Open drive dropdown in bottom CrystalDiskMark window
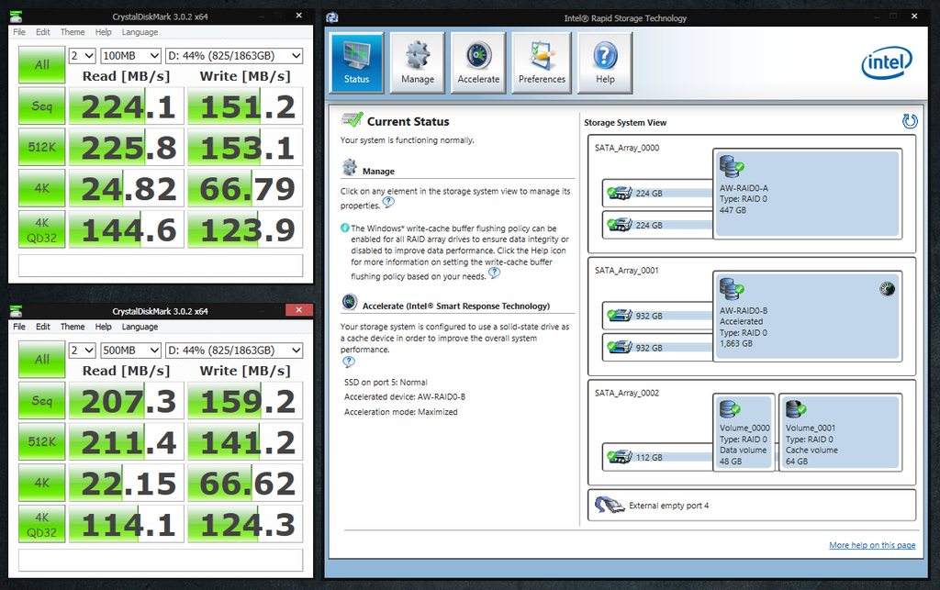The width and height of the screenshot is (940, 590). [234, 351]
